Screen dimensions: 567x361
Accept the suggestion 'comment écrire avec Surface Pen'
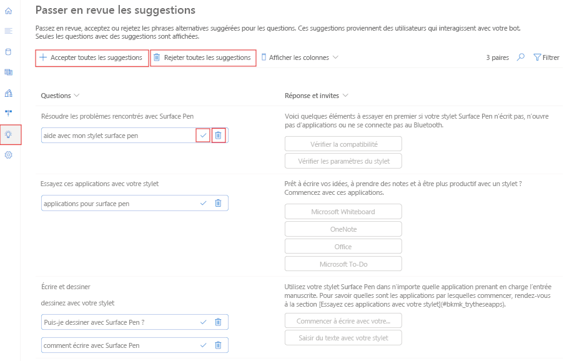[x=202, y=345]
